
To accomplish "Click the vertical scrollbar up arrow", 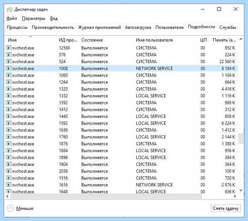I will (241, 39).
